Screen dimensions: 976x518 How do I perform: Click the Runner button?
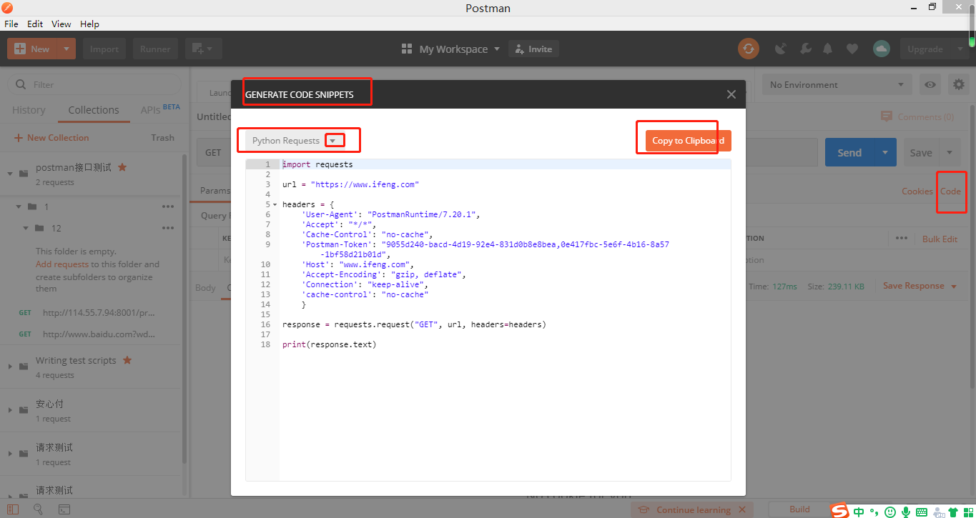click(x=155, y=49)
